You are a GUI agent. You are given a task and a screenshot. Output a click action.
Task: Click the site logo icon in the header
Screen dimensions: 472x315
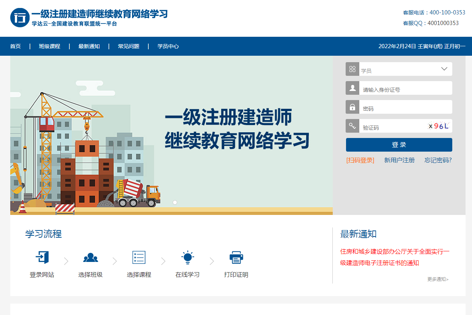(x=20, y=17)
